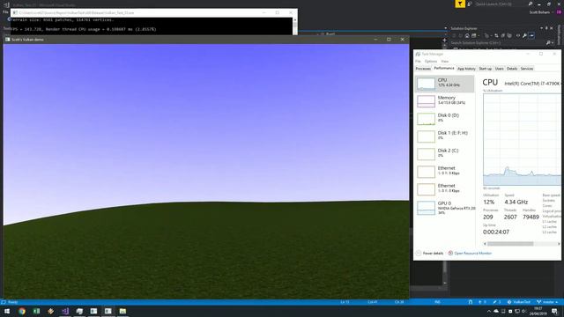Switch to the Details tab
The image size is (564, 317).
pyautogui.click(x=512, y=69)
